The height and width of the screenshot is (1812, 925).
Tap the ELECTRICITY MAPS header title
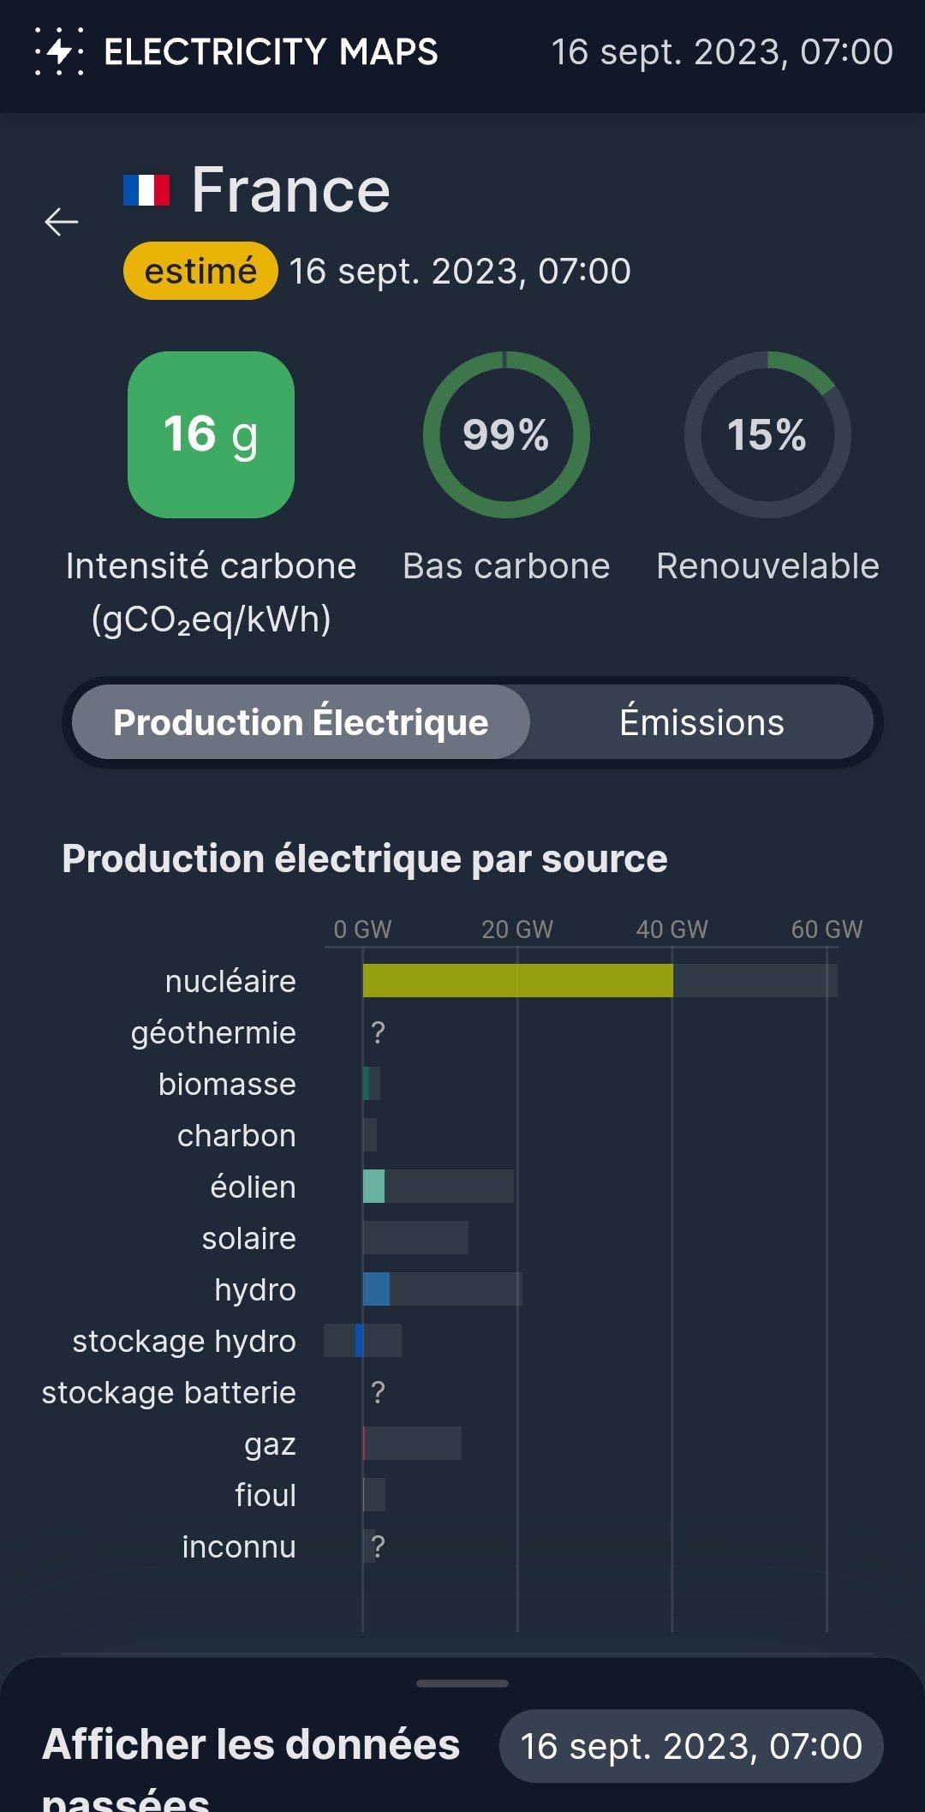click(x=271, y=51)
